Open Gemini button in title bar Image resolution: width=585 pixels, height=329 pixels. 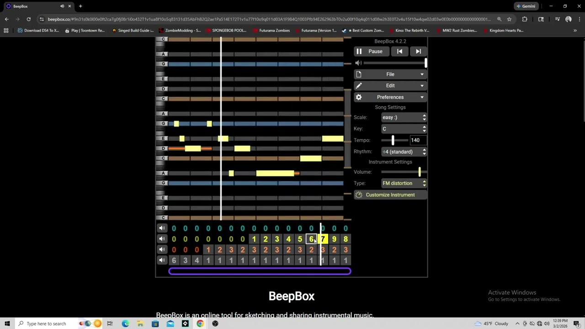[x=526, y=6]
